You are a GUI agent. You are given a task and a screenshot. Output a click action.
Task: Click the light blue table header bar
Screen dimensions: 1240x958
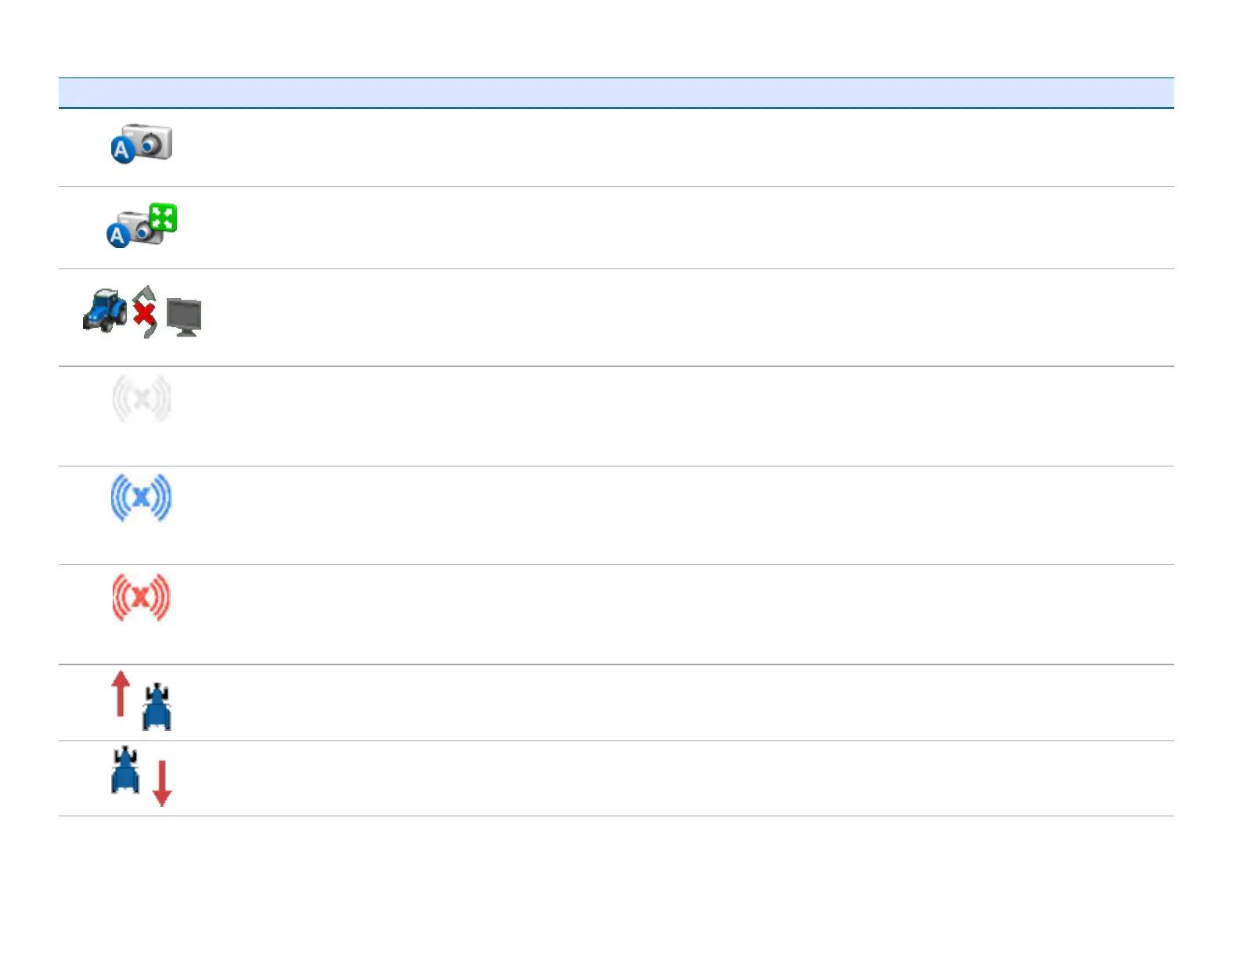pyautogui.click(x=616, y=92)
